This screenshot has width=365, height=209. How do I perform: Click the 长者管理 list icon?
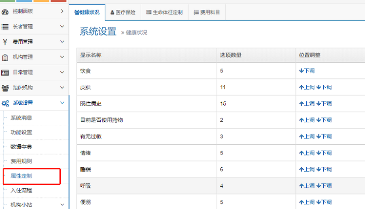tap(5, 27)
